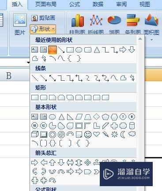The image size is (162, 191).
Task: Open the 形状 shapes dropdown button
Action: tap(43, 29)
